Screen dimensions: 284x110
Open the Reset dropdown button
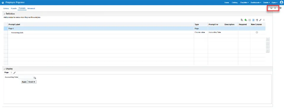pos(32,82)
